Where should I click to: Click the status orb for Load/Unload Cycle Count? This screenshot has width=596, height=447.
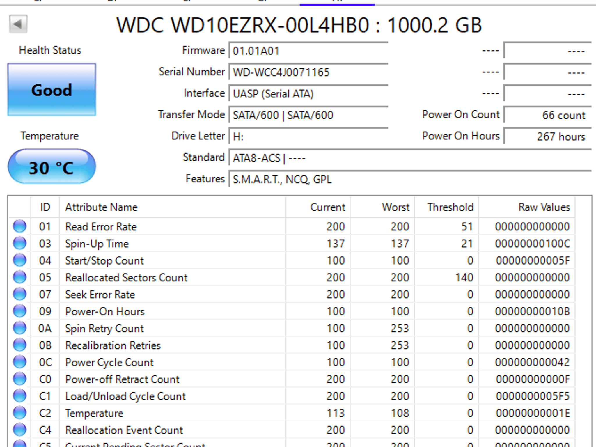20,396
